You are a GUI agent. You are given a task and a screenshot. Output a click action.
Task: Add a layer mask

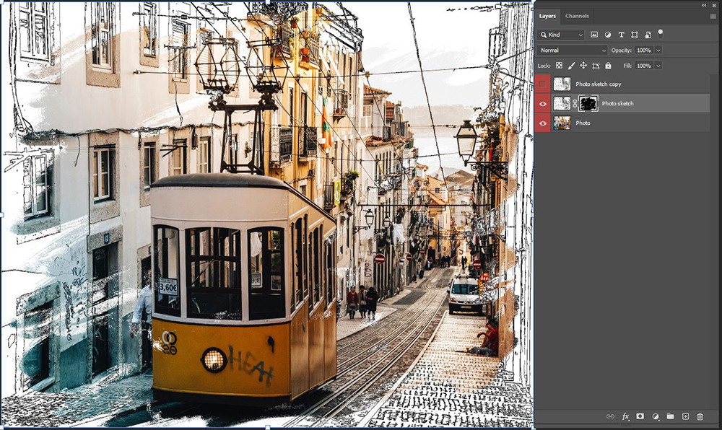(x=640, y=416)
